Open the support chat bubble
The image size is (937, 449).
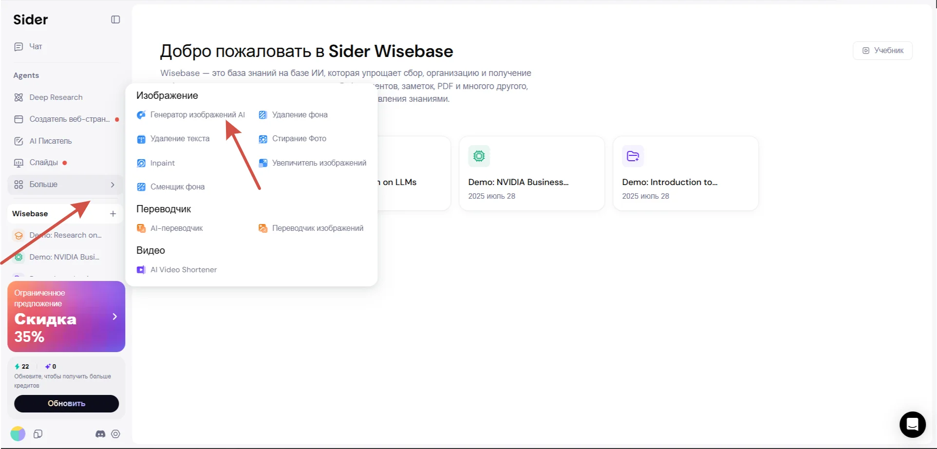coord(912,424)
